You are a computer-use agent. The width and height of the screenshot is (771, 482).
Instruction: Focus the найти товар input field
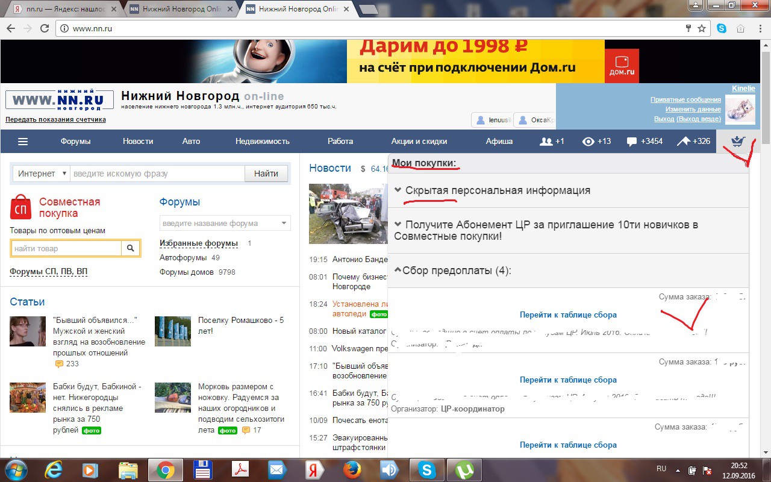66,248
